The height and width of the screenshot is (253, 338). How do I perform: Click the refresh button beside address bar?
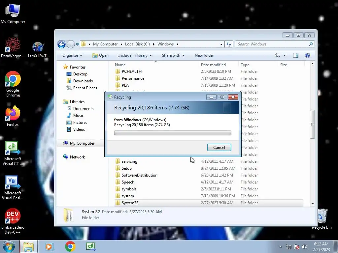(229, 44)
